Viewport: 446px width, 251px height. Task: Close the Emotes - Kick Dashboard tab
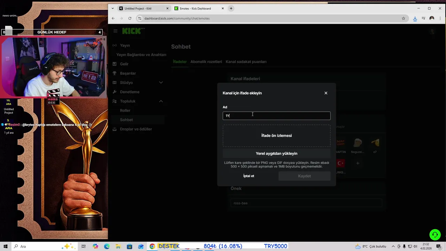pos(222,8)
